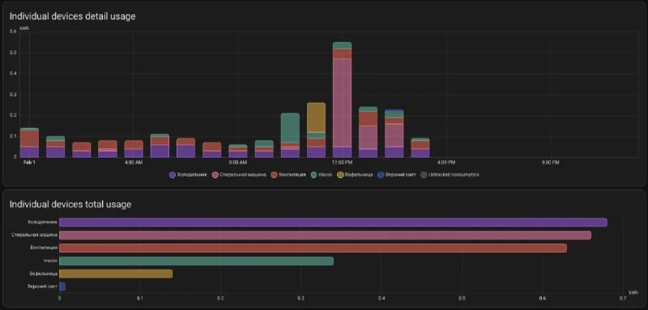648x310 pixels.
Task: Select the pink Стиральная машина total usage bar
Action: [326, 236]
